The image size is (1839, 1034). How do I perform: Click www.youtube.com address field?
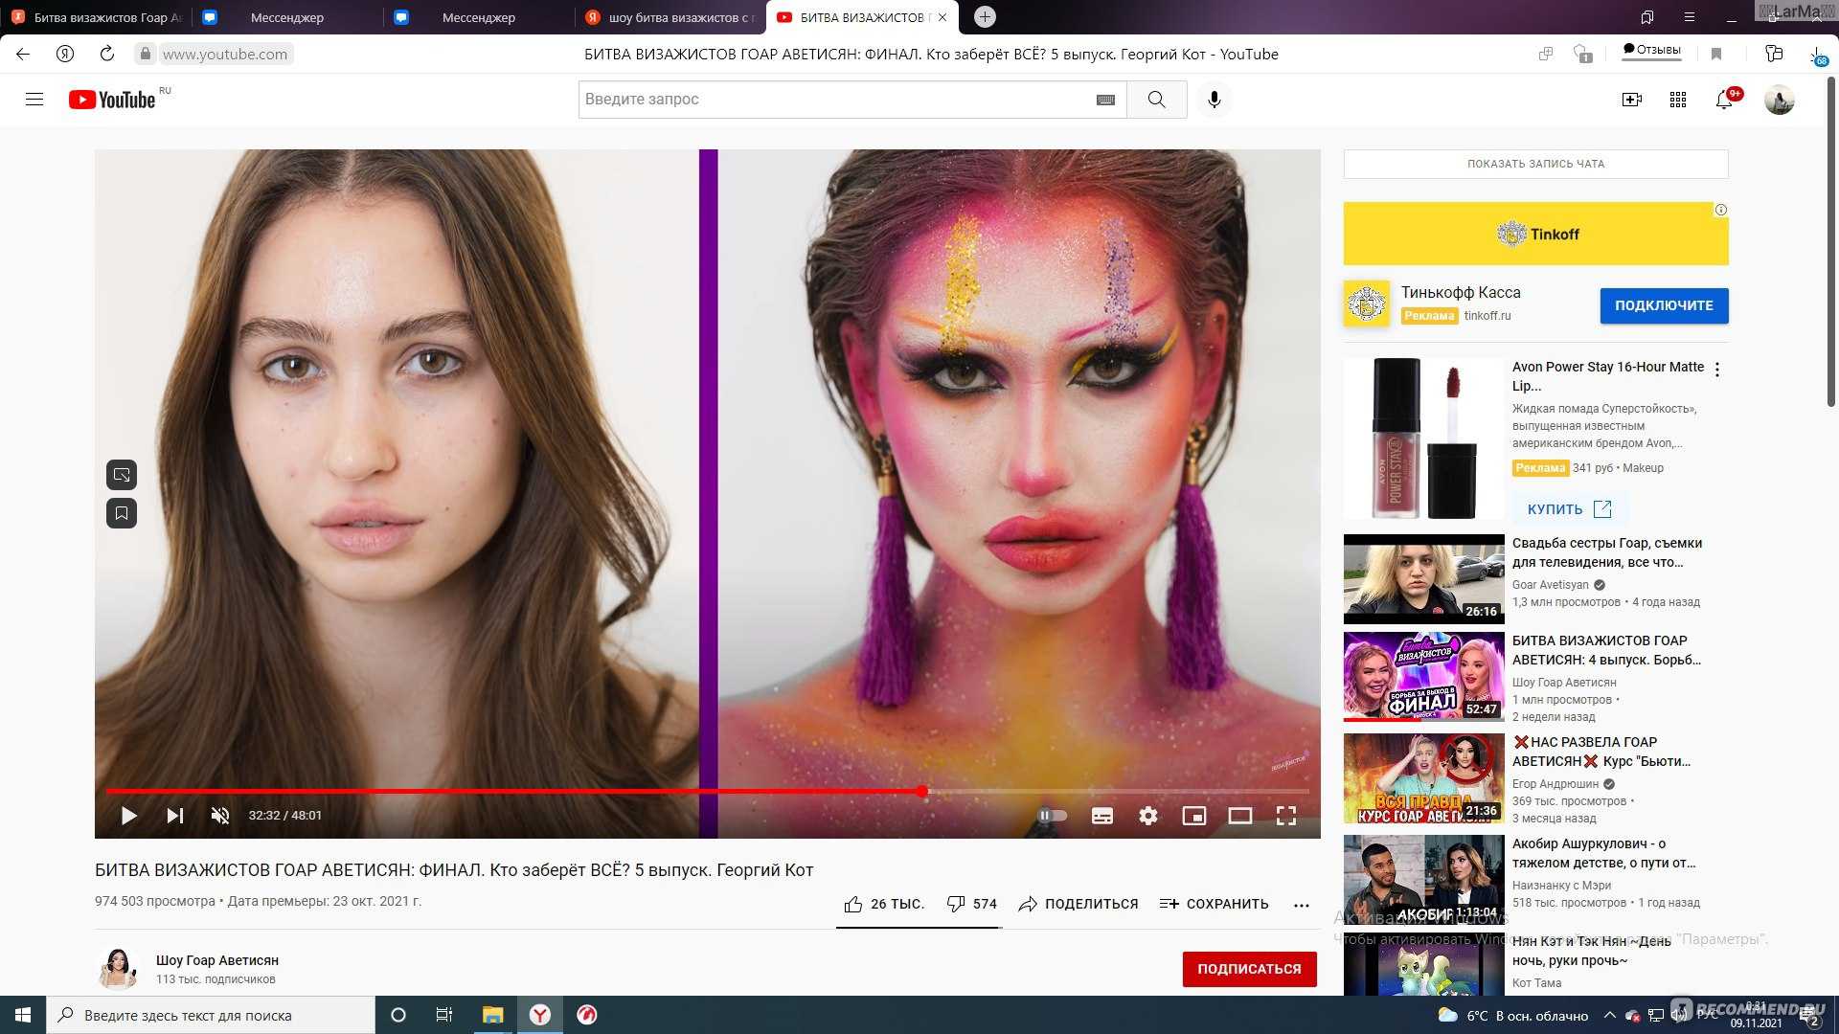point(224,54)
